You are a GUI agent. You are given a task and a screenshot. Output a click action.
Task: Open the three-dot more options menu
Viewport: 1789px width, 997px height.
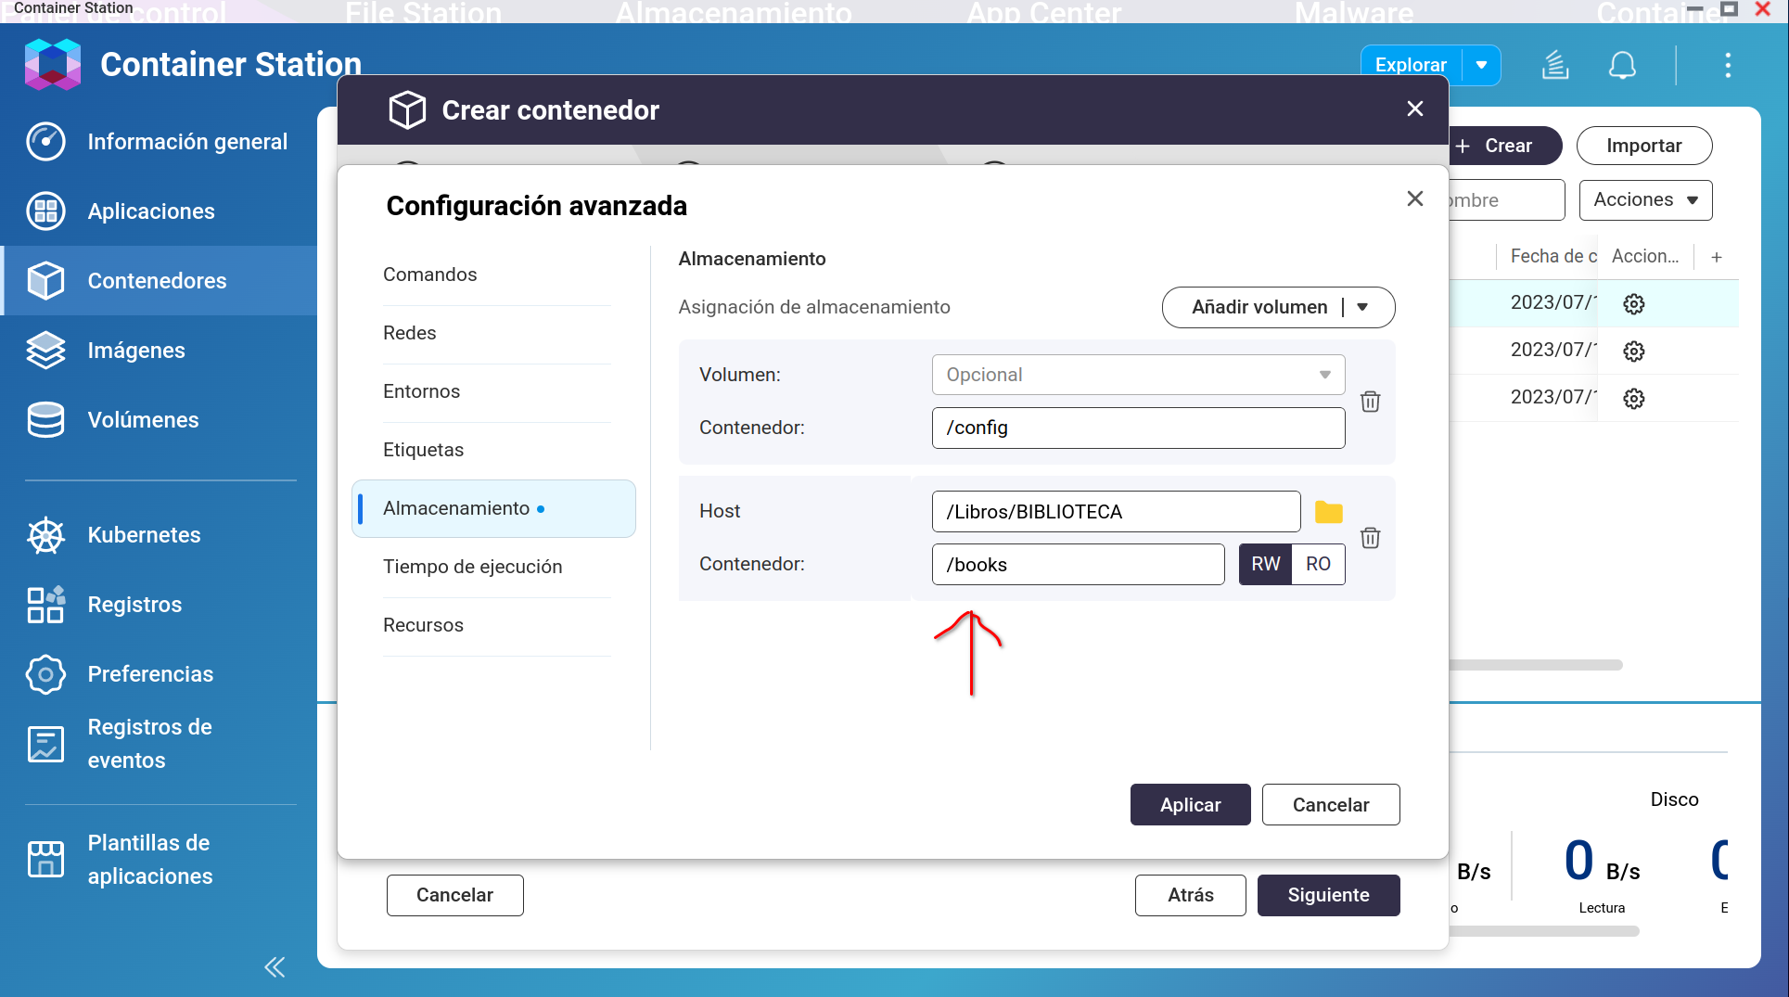pyautogui.click(x=1727, y=66)
